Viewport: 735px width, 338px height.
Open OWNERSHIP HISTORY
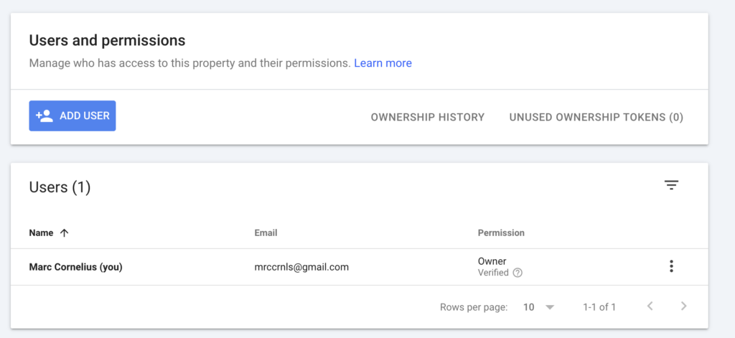click(428, 117)
